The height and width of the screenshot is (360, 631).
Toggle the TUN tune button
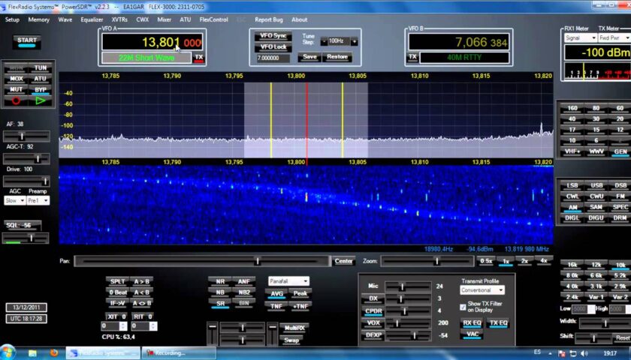click(x=41, y=68)
